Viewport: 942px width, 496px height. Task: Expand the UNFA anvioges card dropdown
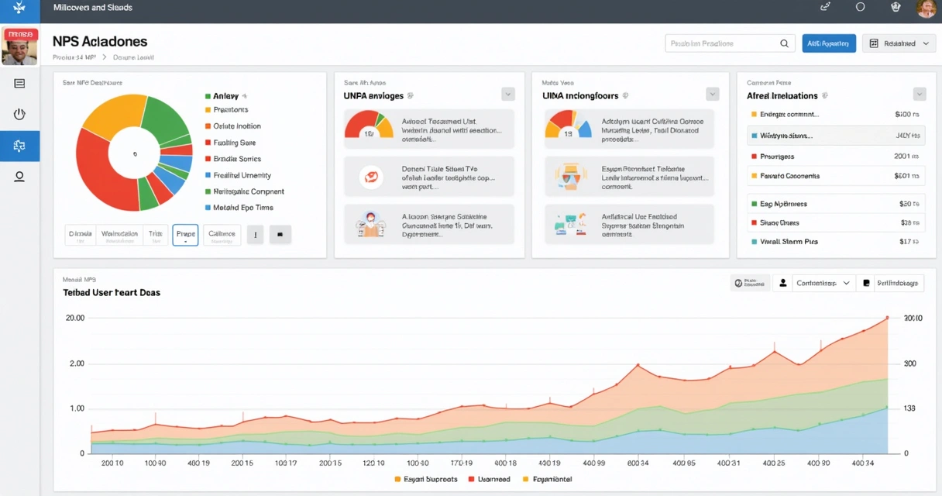point(508,95)
